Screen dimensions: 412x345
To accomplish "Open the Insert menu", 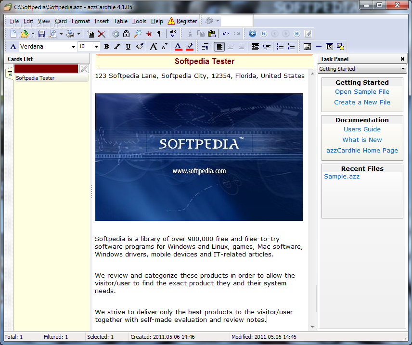I will pyautogui.click(x=102, y=21).
